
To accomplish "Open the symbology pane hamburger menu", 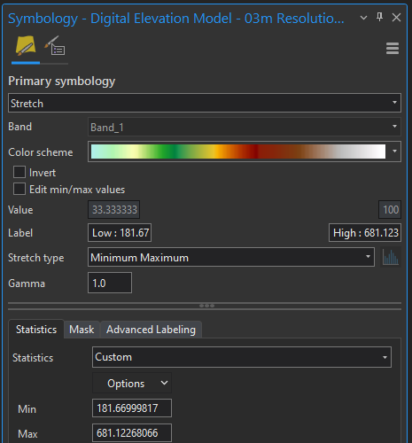I will [393, 49].
